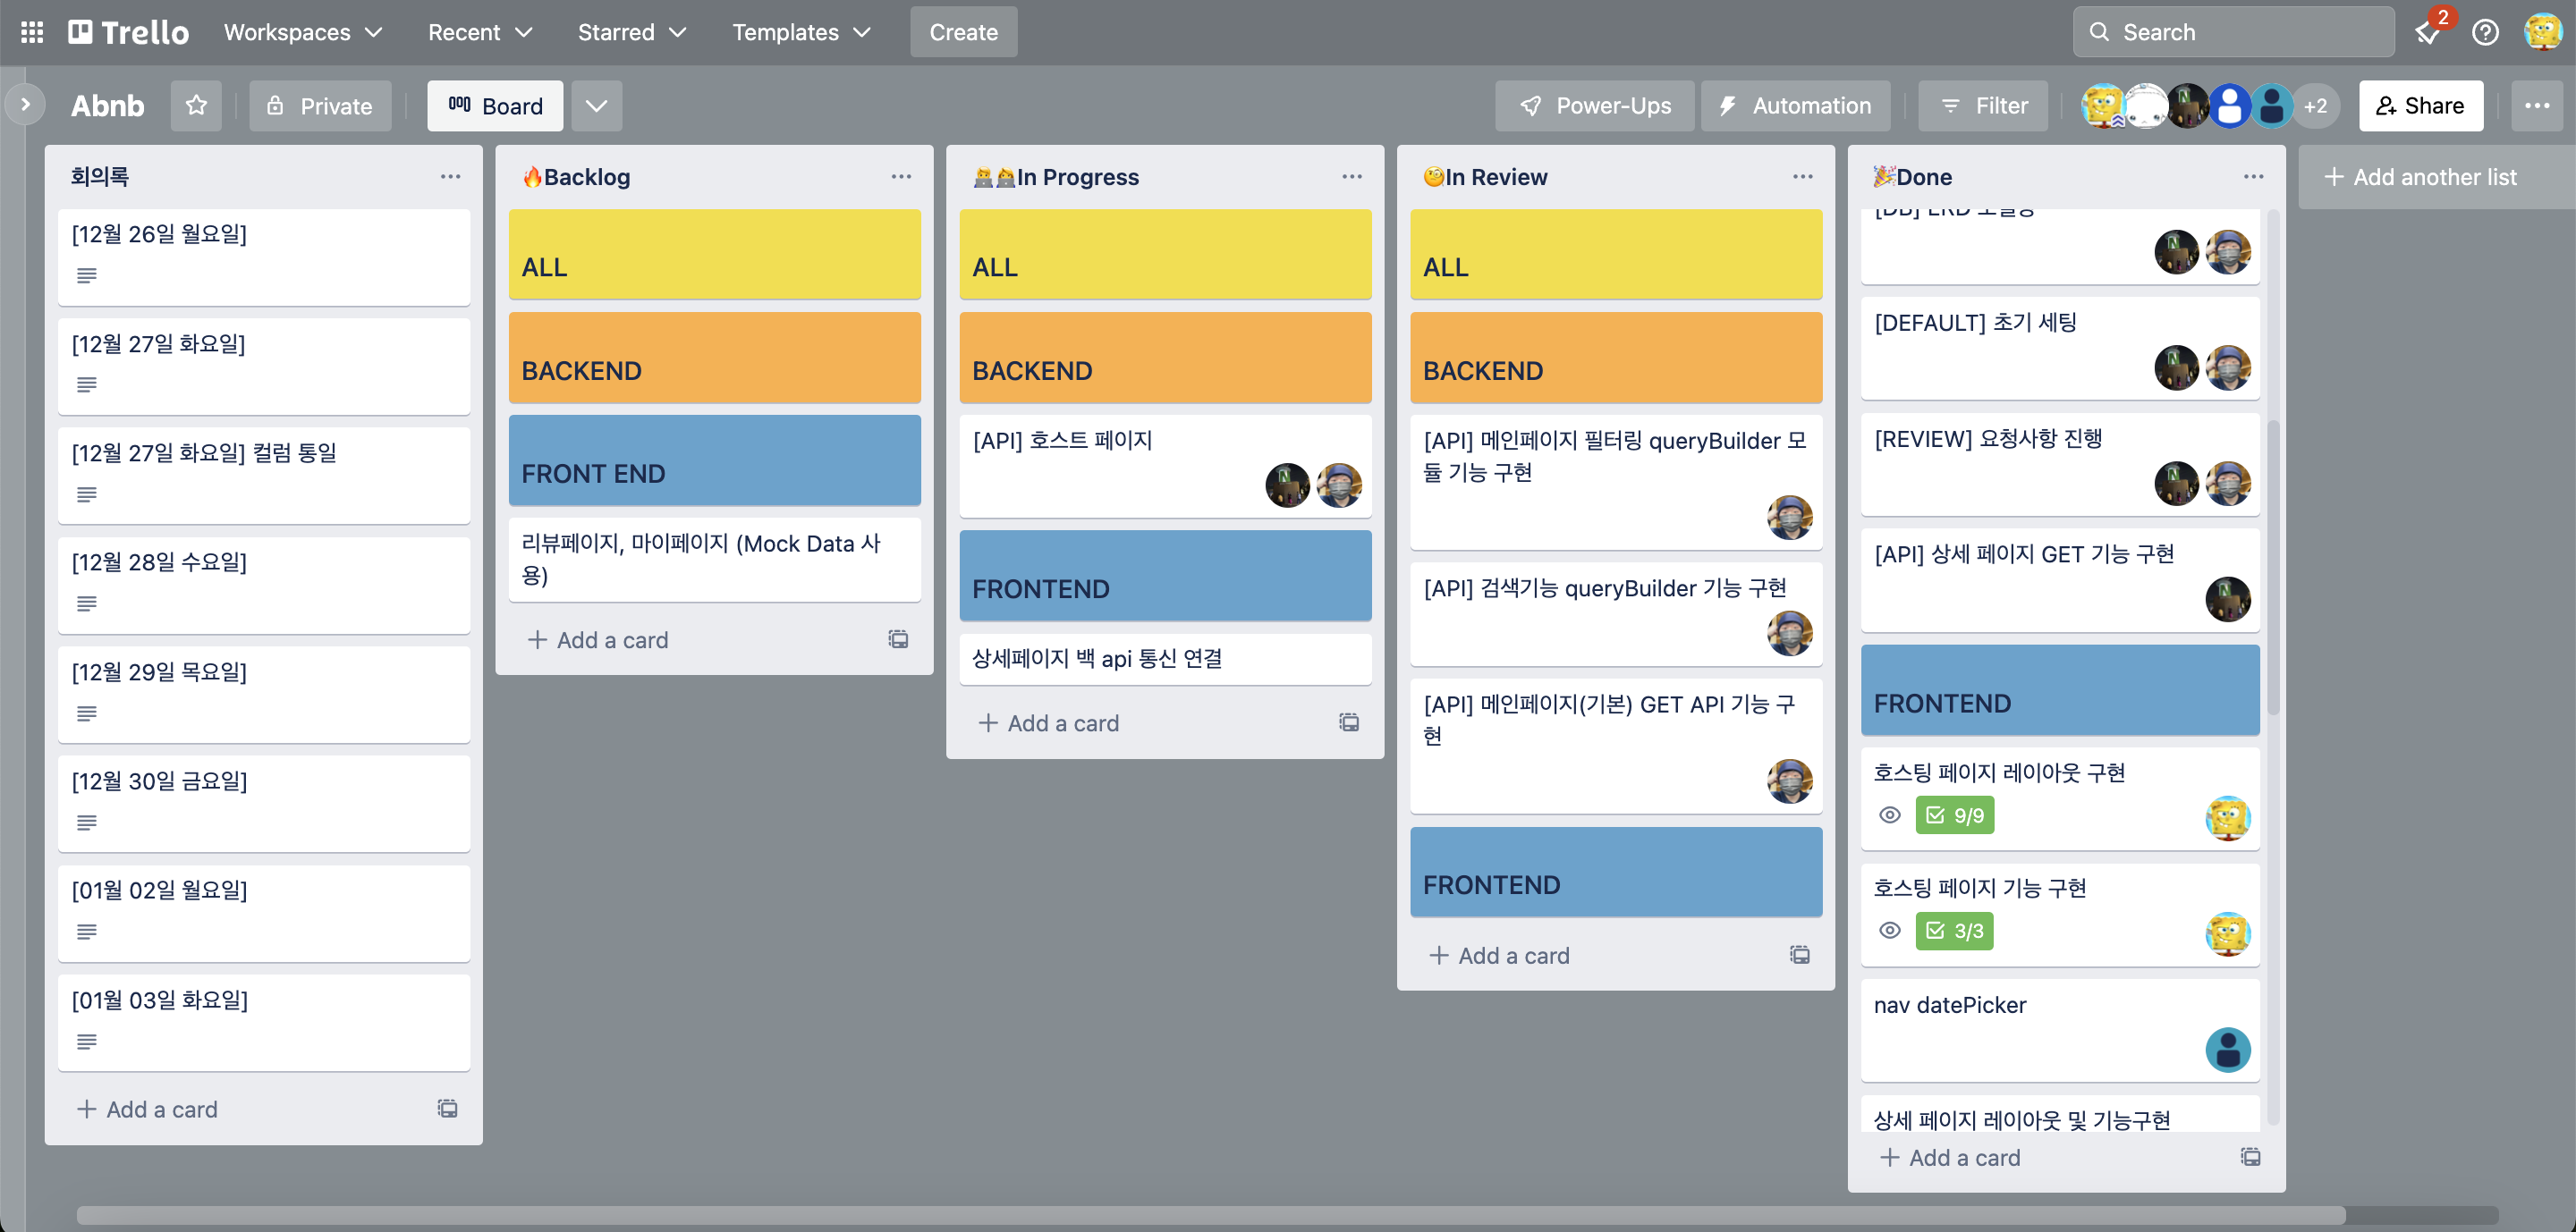Screen dimensions: 2576x1232
Task: Open the Recent boards dropdown
Action: [x=479, y=32]
